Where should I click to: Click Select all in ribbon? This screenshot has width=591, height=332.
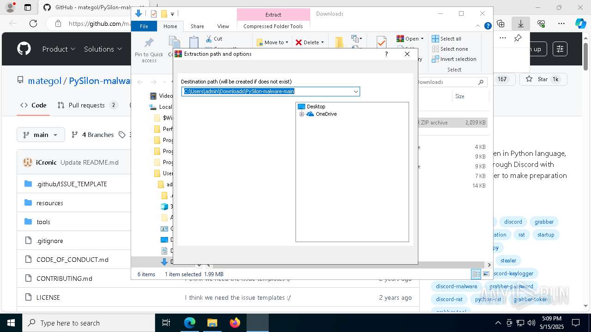pos(446,39)
